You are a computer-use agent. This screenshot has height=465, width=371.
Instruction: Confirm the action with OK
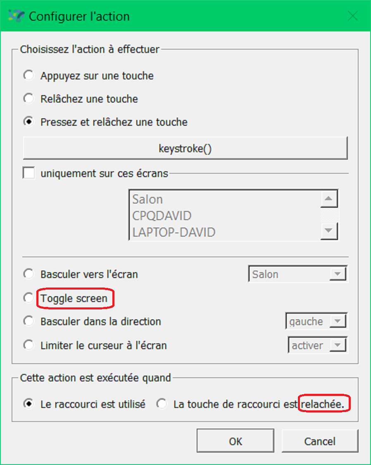(x=235, y=441)
